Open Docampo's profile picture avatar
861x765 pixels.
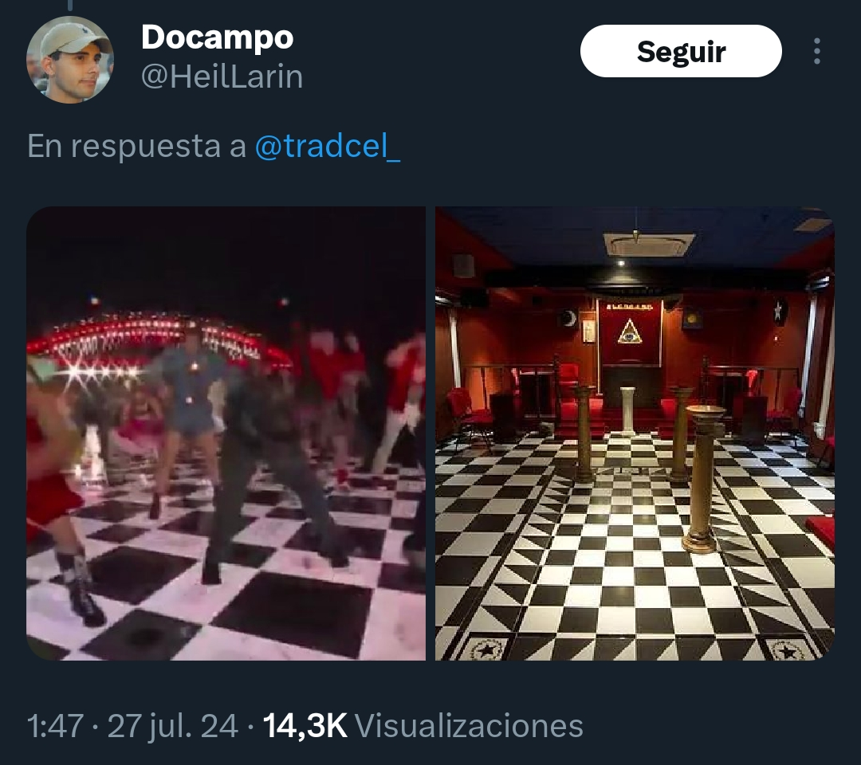pos(69,59)
